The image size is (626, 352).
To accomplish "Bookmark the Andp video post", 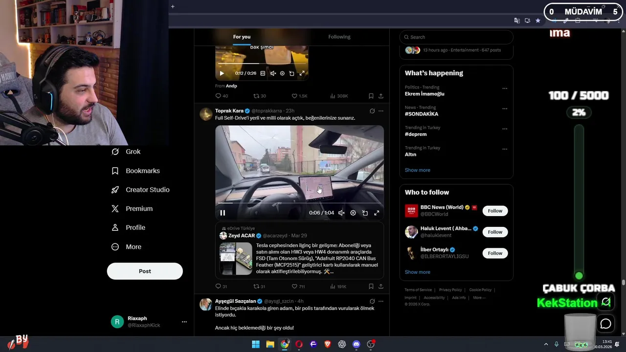I will point(371,96).
